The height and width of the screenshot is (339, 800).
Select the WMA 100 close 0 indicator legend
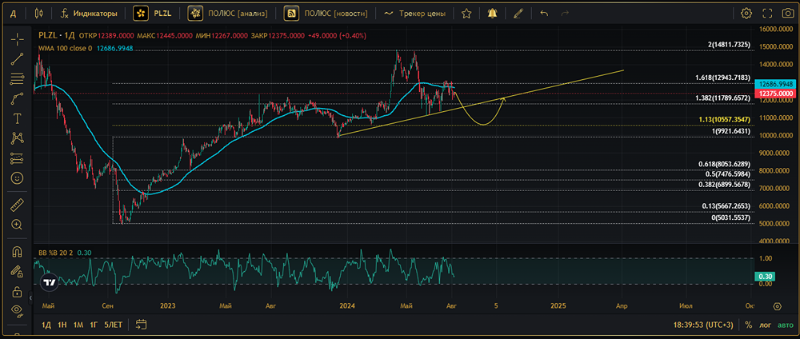[x=66, y=49]
